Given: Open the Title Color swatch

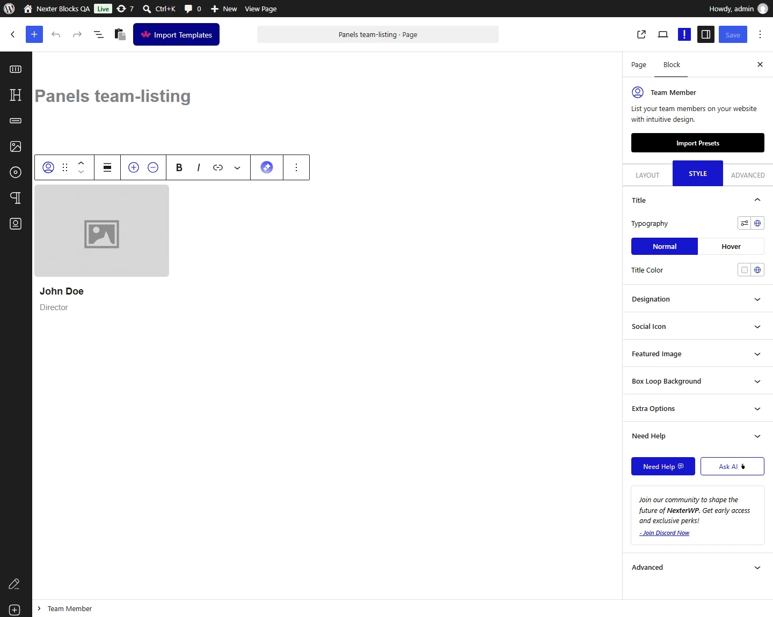Looking at the screenshot, I should [x=744, y=270].
